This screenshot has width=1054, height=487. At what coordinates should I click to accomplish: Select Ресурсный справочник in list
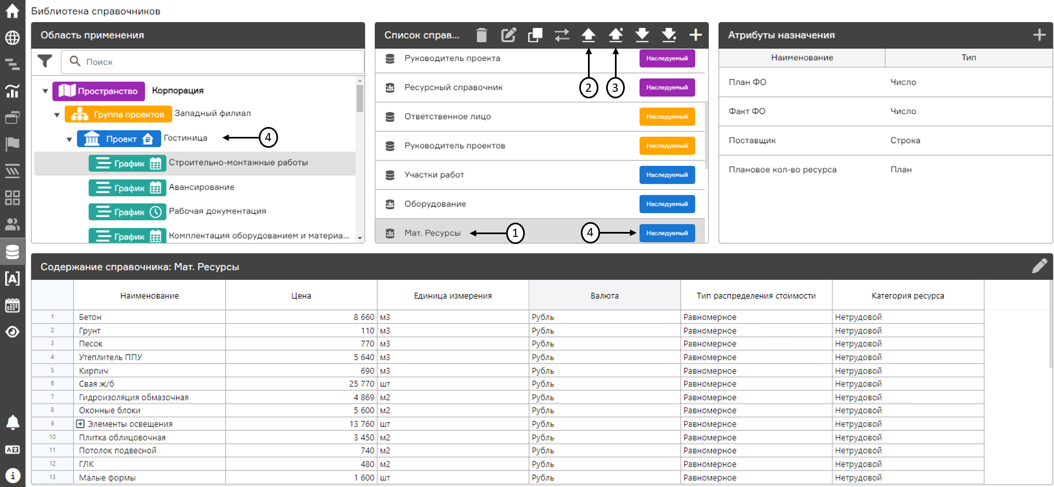click(453, 87)
